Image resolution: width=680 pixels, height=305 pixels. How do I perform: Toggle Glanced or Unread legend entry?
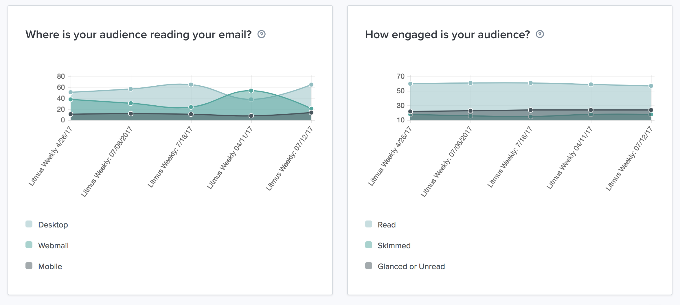pos(411,267)
